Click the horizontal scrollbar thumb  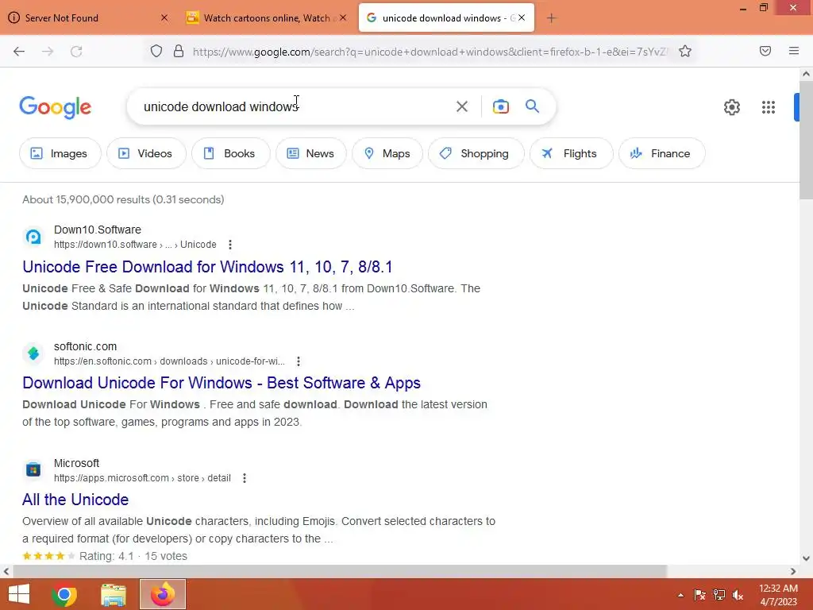coord(340,571)
